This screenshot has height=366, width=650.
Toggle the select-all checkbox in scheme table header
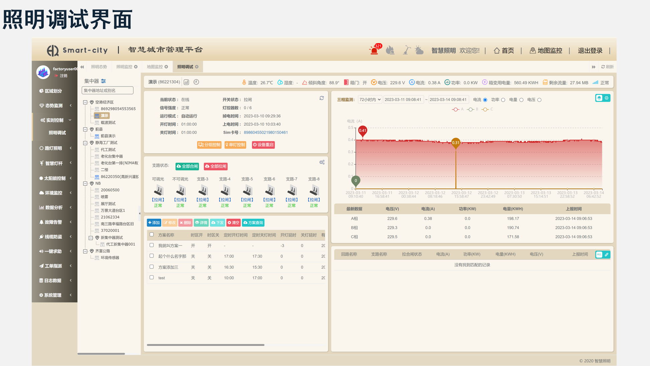pyautogui.click(x=152, y=234)
